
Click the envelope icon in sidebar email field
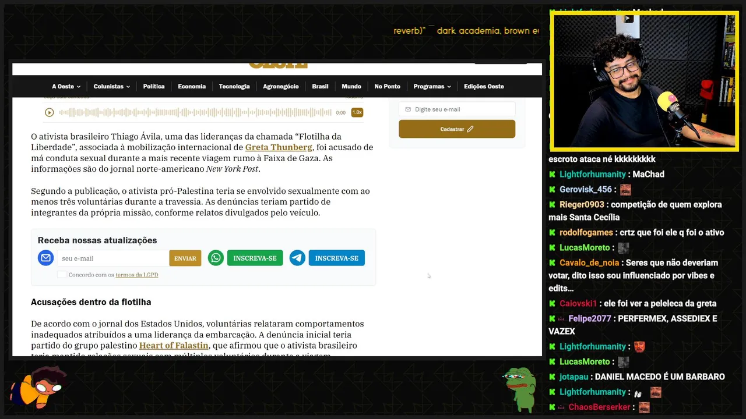pos(408,109)
